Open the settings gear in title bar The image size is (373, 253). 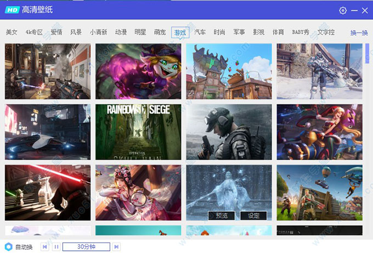(343, 10)
